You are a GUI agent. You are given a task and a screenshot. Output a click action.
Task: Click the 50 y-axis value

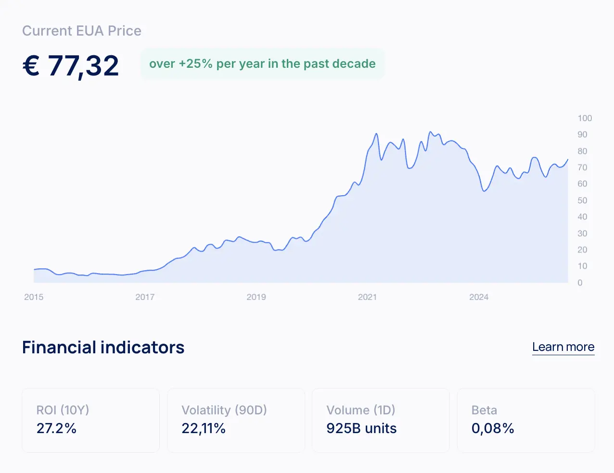click(582, 200)
